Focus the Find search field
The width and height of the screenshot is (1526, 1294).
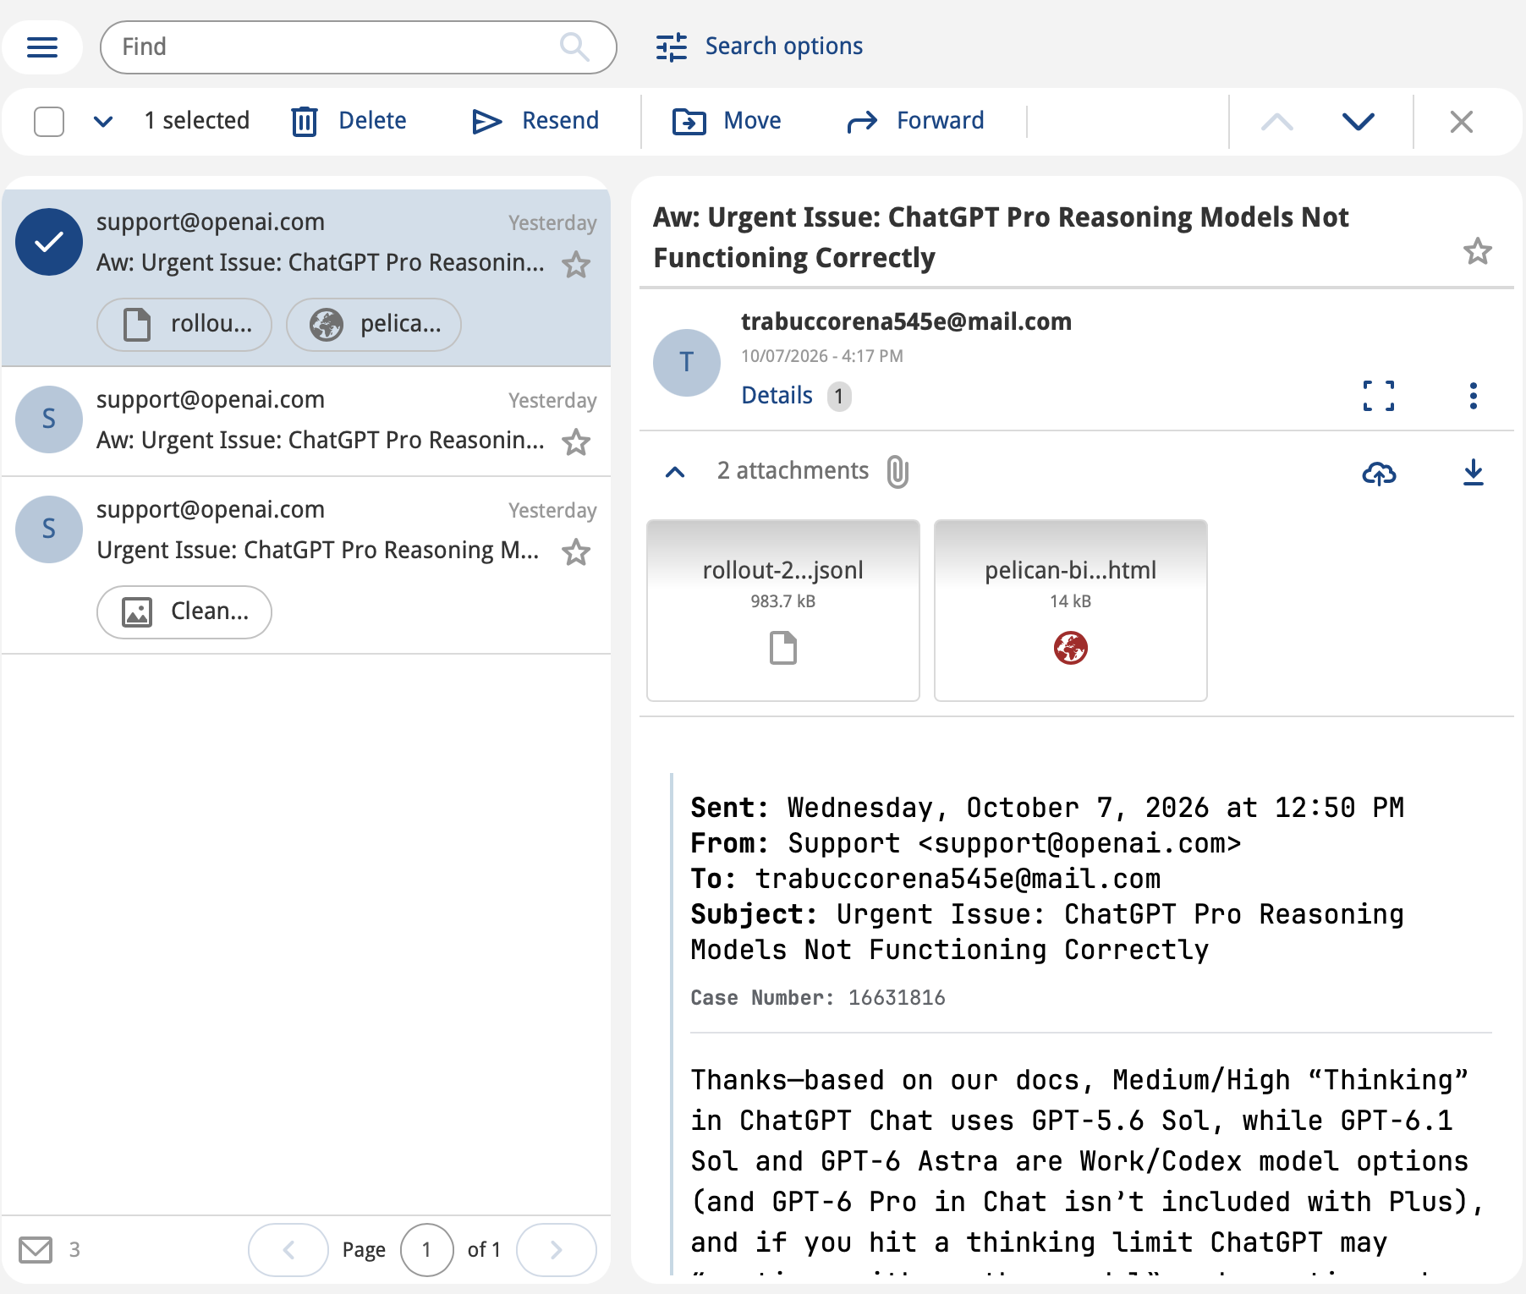click(358, 47)
